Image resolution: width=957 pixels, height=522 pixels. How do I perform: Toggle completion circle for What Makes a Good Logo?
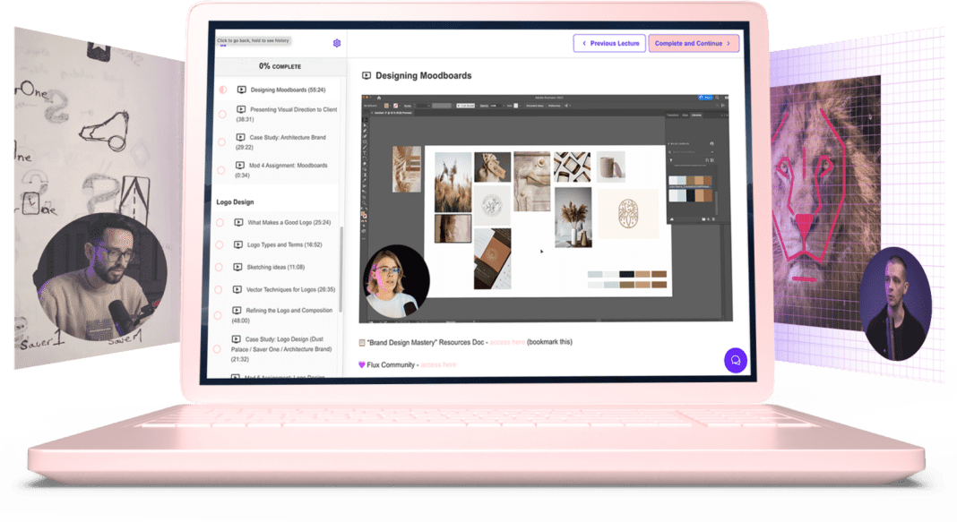(220, 223)
